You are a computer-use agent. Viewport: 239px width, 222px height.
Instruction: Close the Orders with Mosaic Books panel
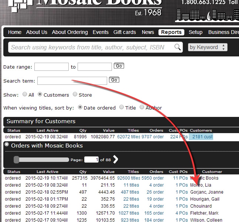7,145
